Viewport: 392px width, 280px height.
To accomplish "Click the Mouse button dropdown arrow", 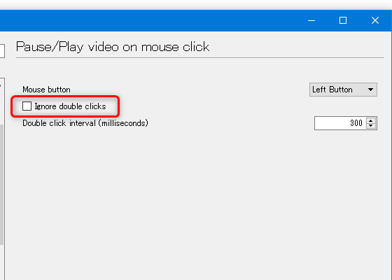I will pyautogui.click(x=370, y=90).
